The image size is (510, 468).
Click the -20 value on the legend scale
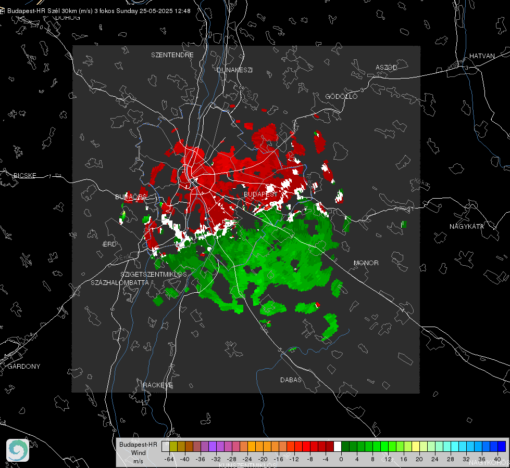[x=263, y=459]
